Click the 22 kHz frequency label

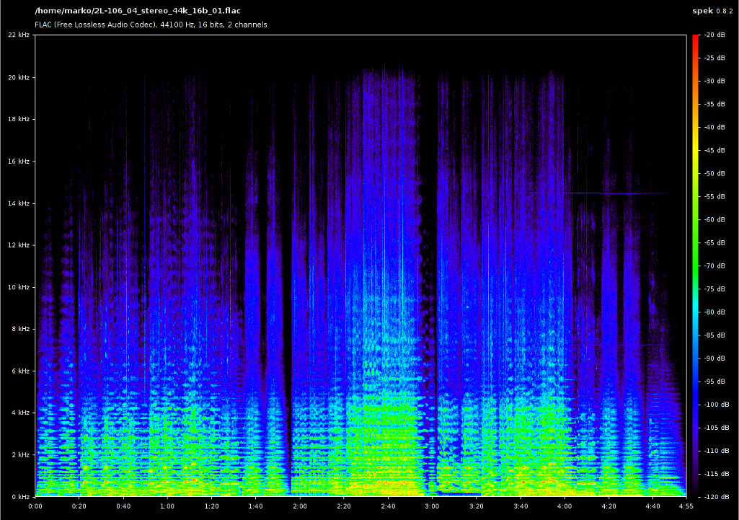17,35
